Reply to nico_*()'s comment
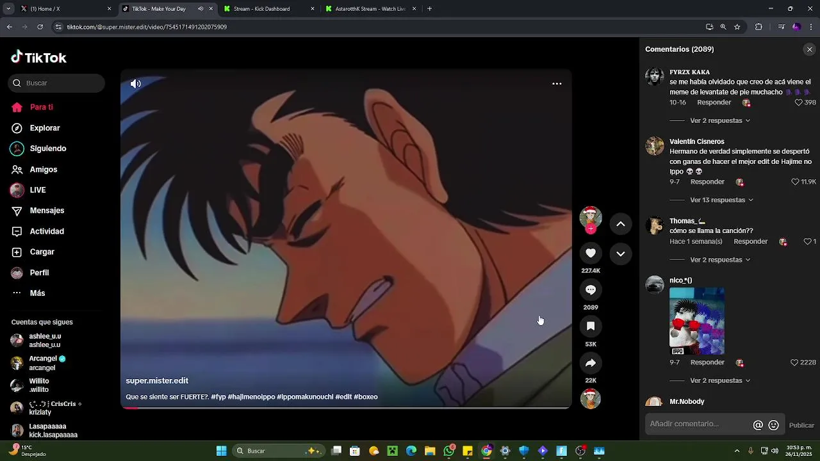The height and width of the screenshot is (461, 820). click(x=707, y=362)
